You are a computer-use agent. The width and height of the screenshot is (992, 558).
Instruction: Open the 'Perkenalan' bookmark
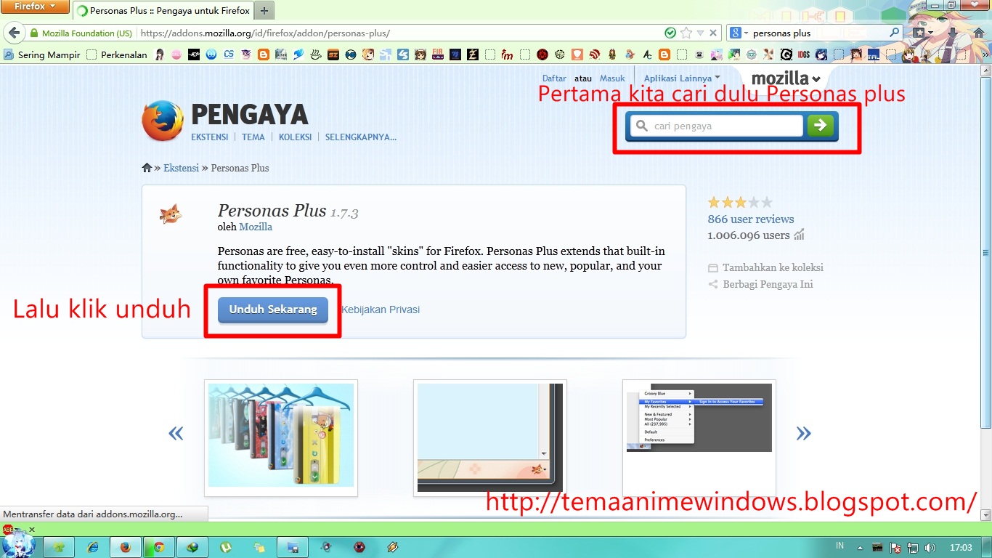point(116,54)
